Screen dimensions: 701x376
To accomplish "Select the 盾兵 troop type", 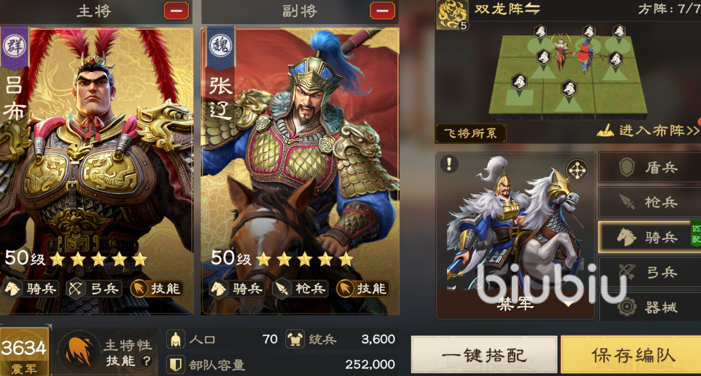I will coord(650,168).
